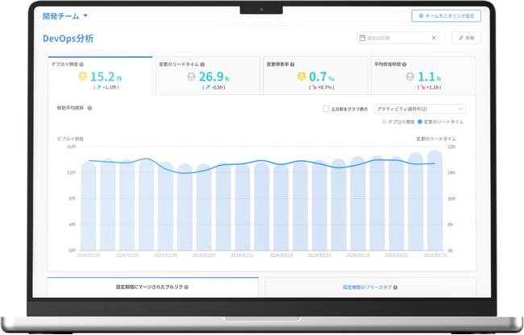The image size is (524, 335).
Task: Open the 設定期間のリリースタグ tab
Action: coord(369,287)
